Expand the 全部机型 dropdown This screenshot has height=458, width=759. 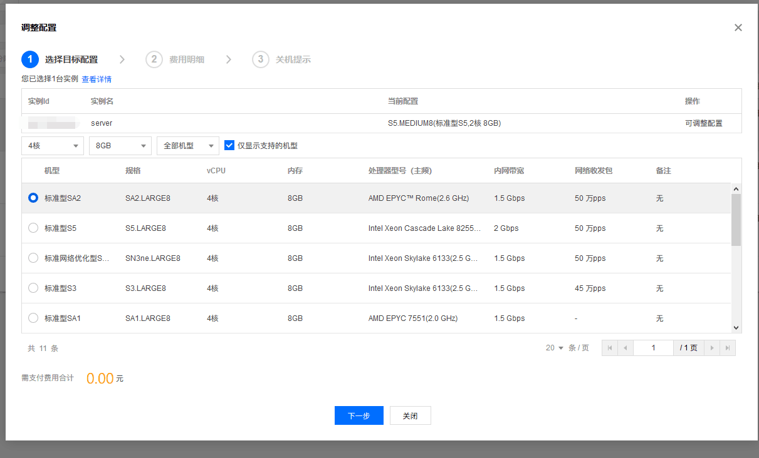click(188, 146)
